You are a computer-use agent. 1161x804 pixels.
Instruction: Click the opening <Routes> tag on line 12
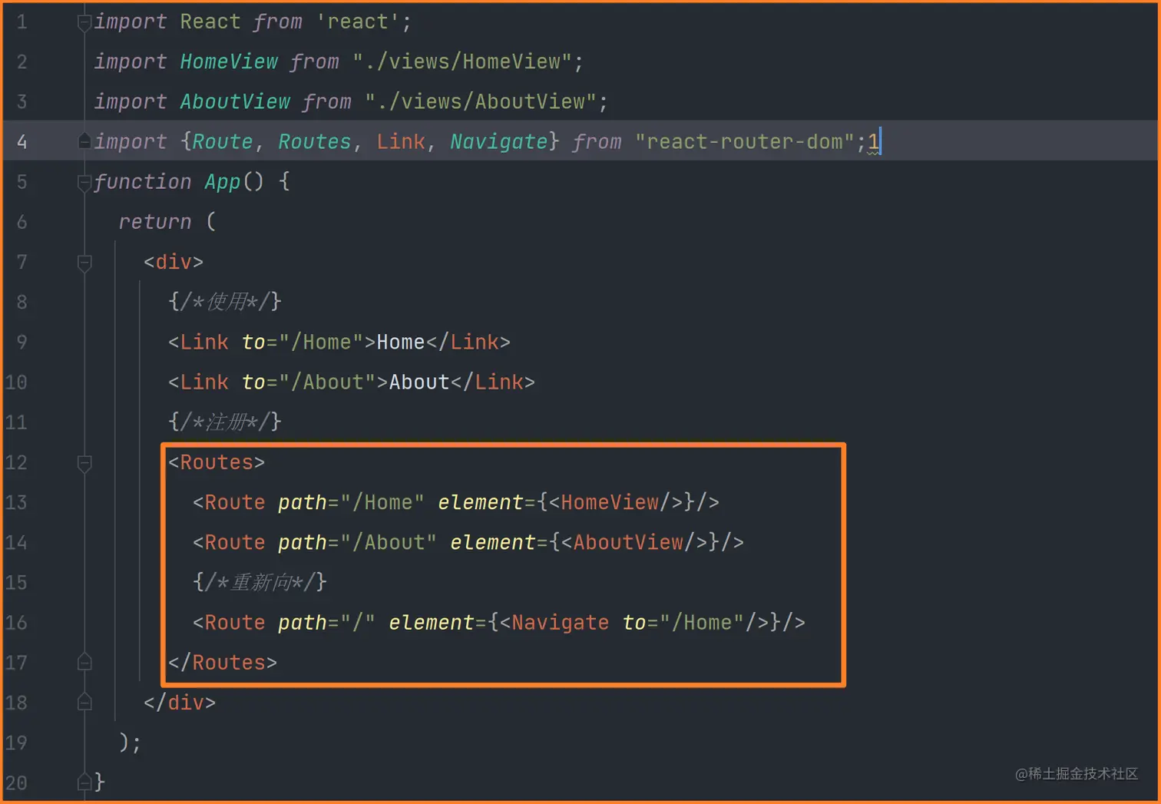coord(216,462)
